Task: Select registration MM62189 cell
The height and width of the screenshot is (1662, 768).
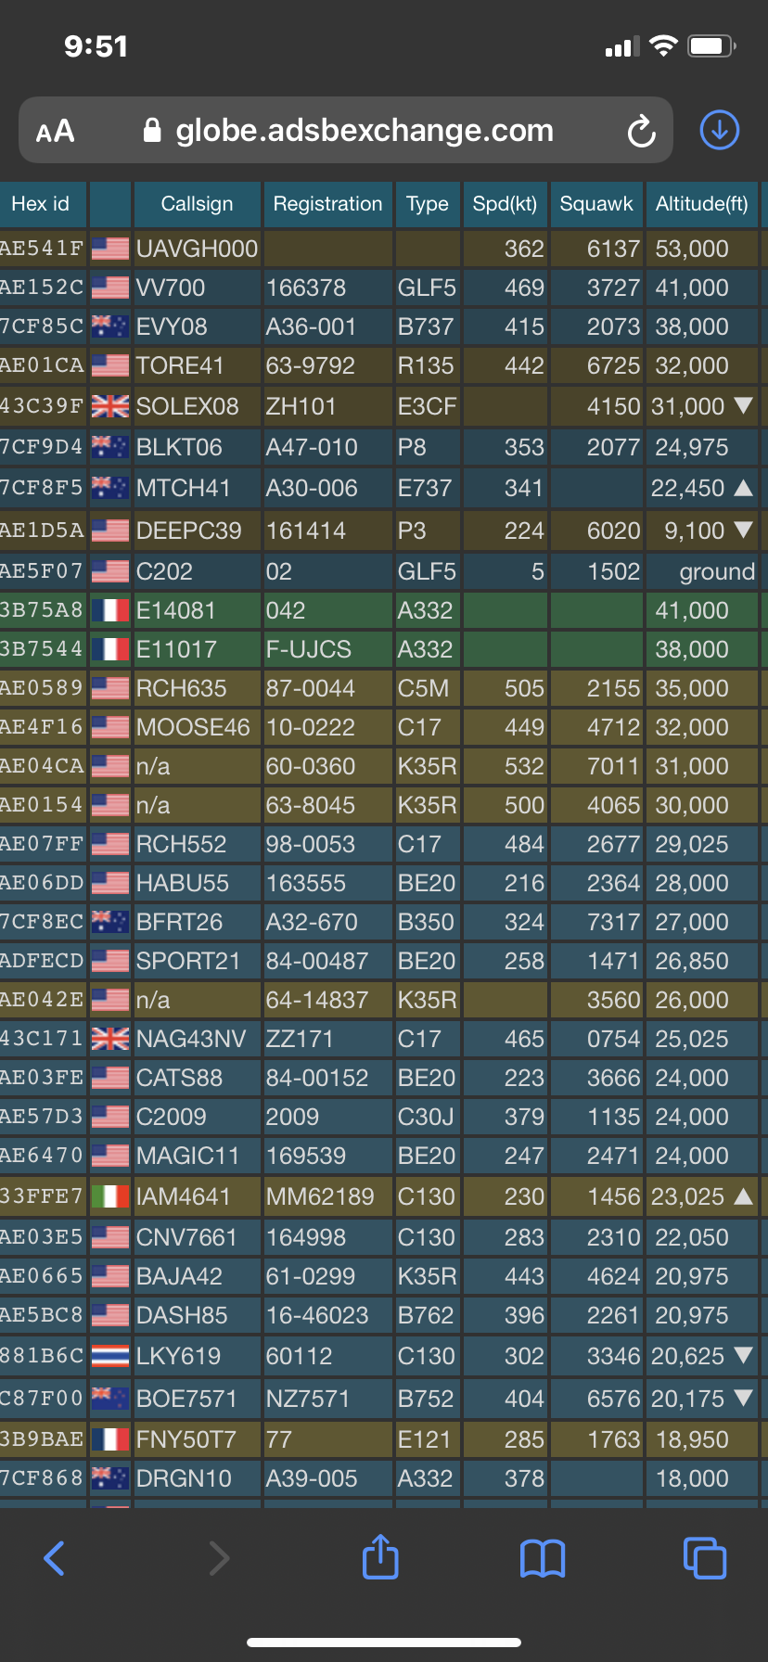Action: [x=327, y=1196]
